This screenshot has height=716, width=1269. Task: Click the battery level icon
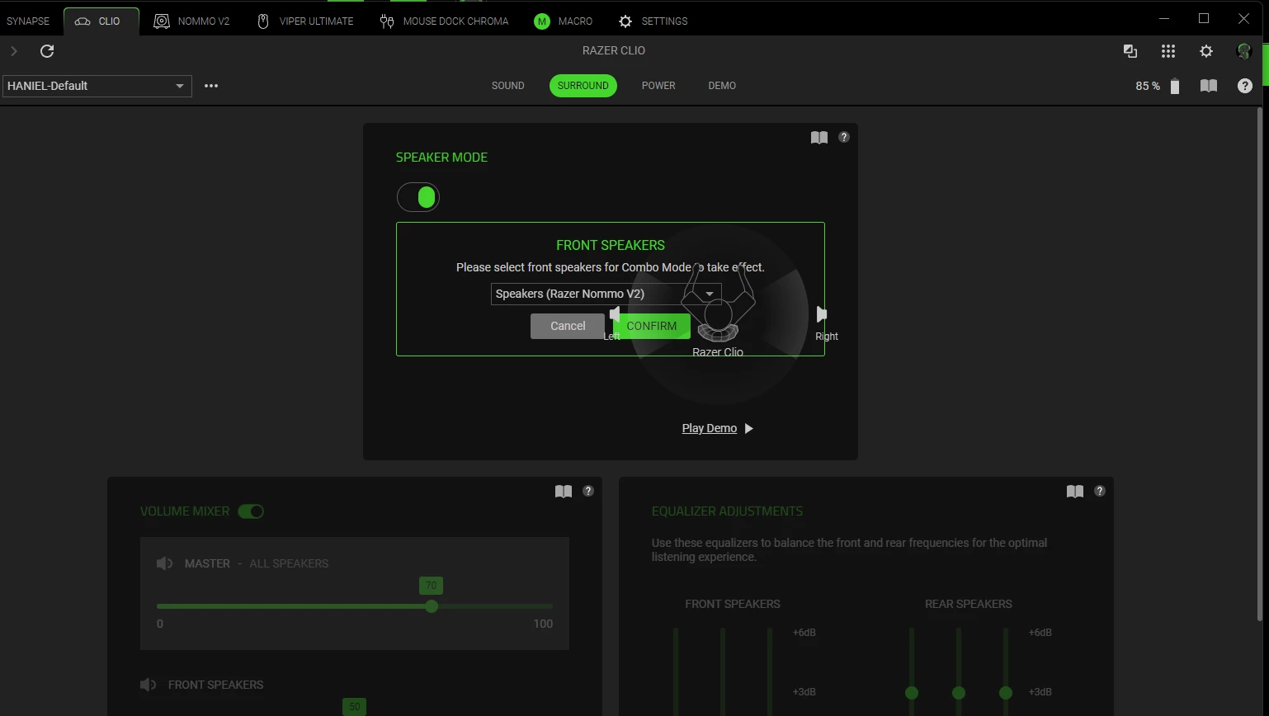1175,86
